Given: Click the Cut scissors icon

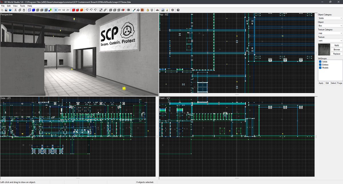Looking at the screenshot, I should coord(15,10).
